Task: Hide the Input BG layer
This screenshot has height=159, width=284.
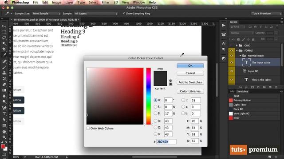Action: click(x=232, y=71)
